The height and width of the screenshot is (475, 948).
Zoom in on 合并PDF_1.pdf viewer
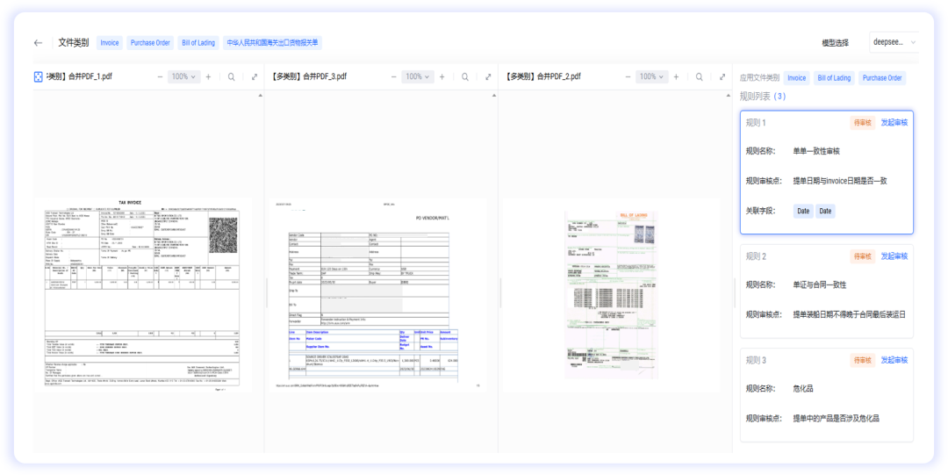click(x=208, y=77)
